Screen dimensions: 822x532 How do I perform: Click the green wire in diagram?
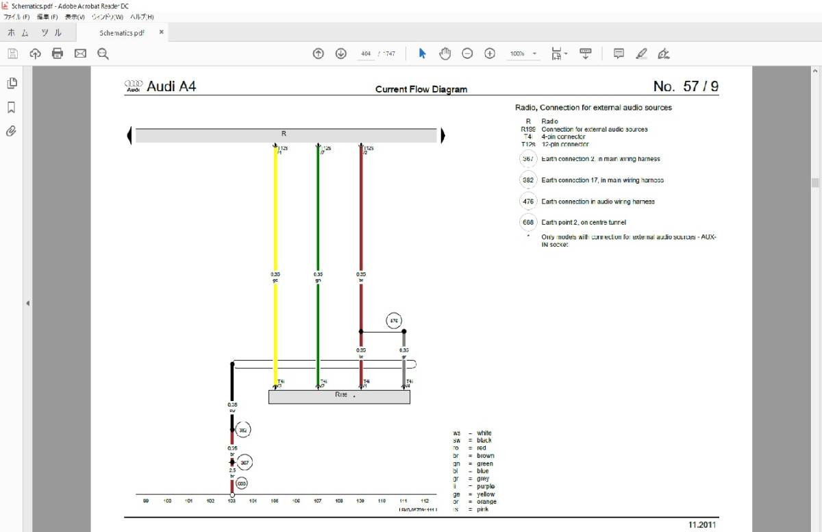pos(318,267)
